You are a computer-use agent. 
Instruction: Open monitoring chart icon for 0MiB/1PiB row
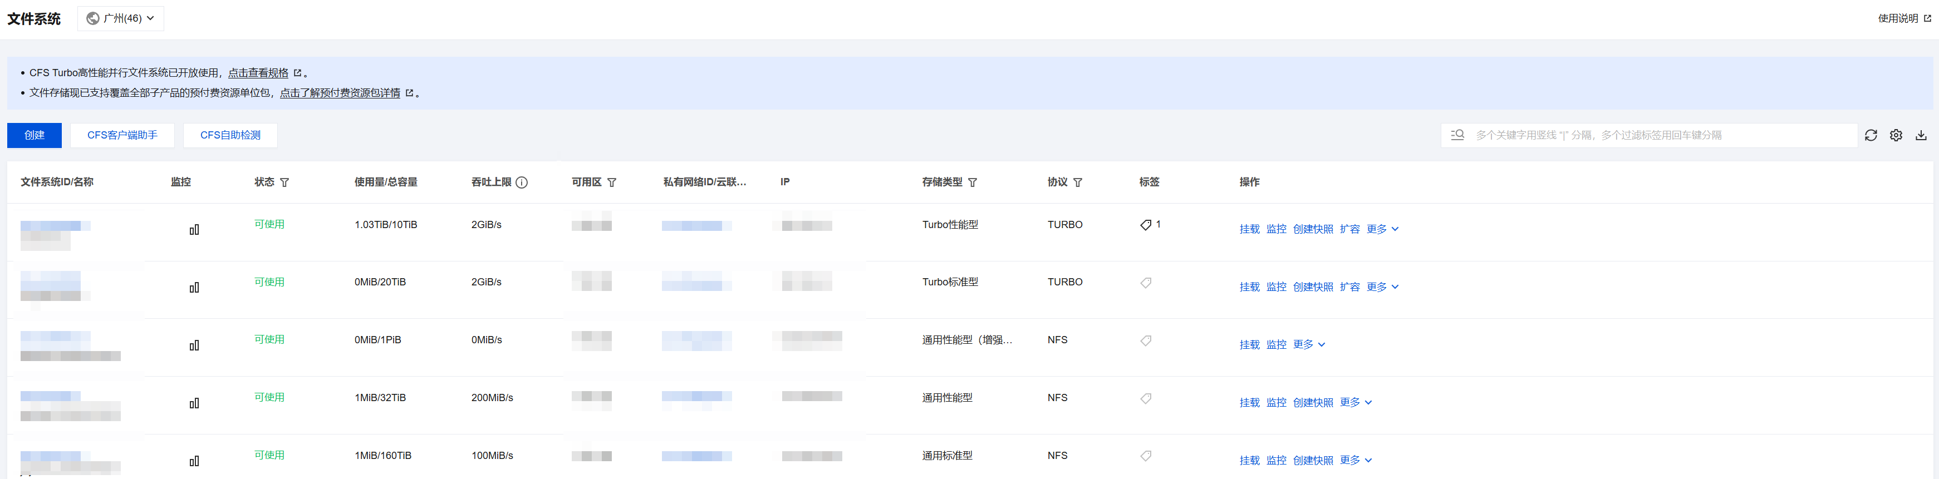tap(194, 345)
